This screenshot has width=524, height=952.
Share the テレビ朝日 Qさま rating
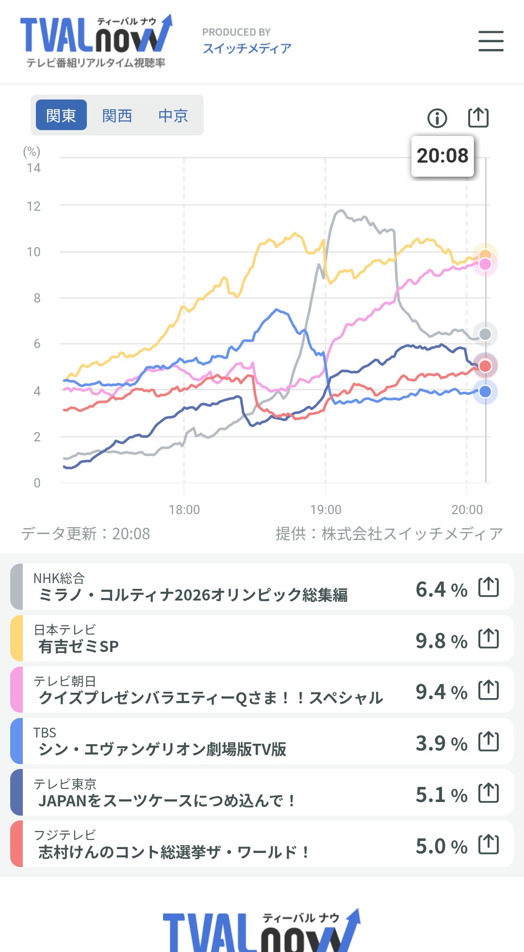488,690
